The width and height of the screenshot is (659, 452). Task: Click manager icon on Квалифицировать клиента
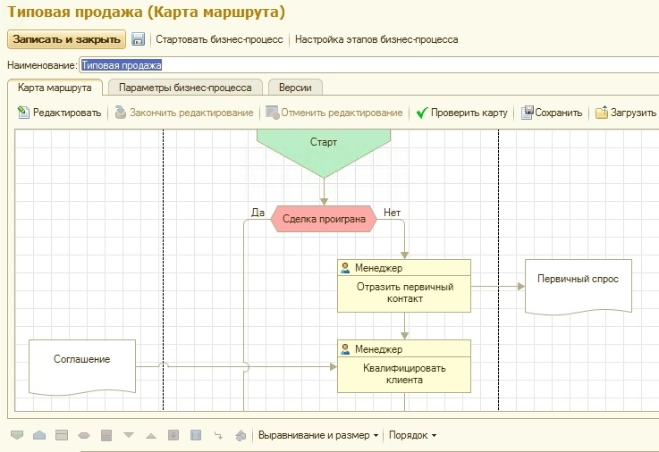345,348
